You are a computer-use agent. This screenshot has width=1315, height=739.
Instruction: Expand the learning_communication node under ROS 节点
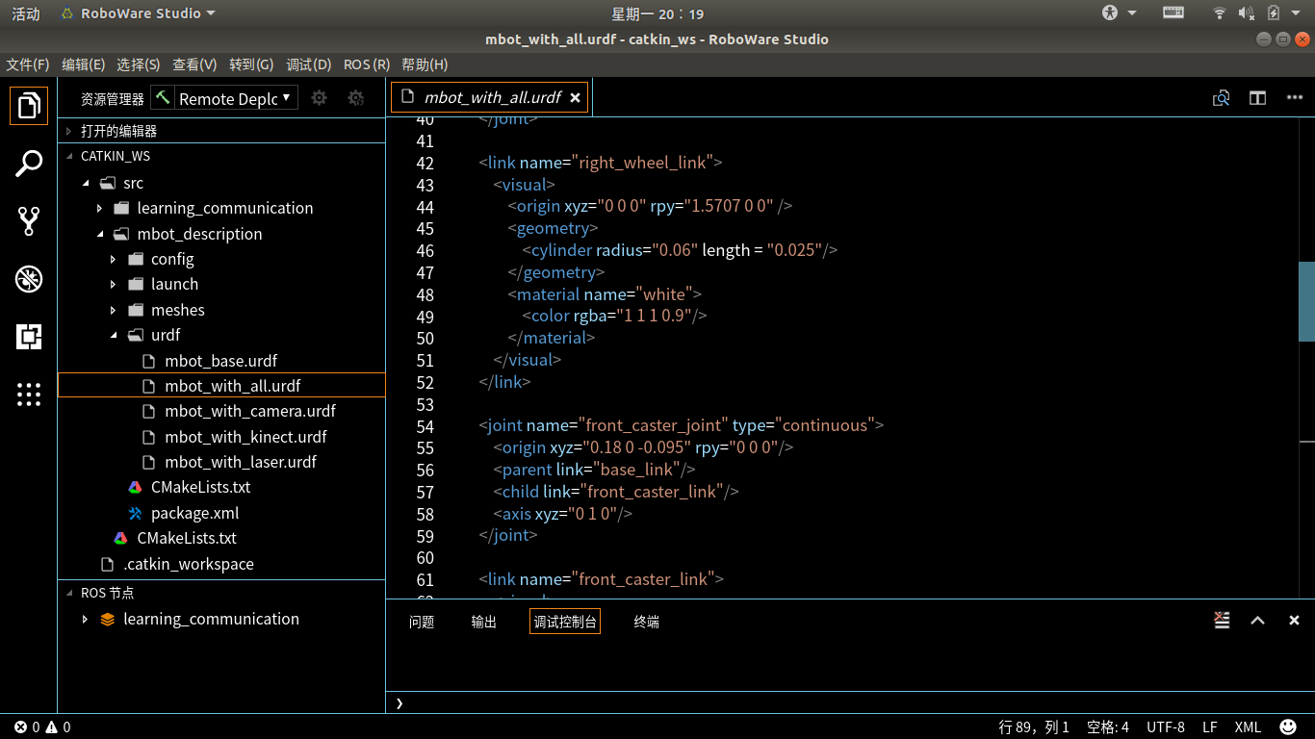(83, 619)
